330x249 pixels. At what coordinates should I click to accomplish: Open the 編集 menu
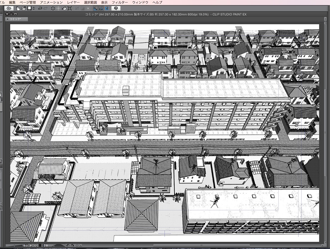13,2
